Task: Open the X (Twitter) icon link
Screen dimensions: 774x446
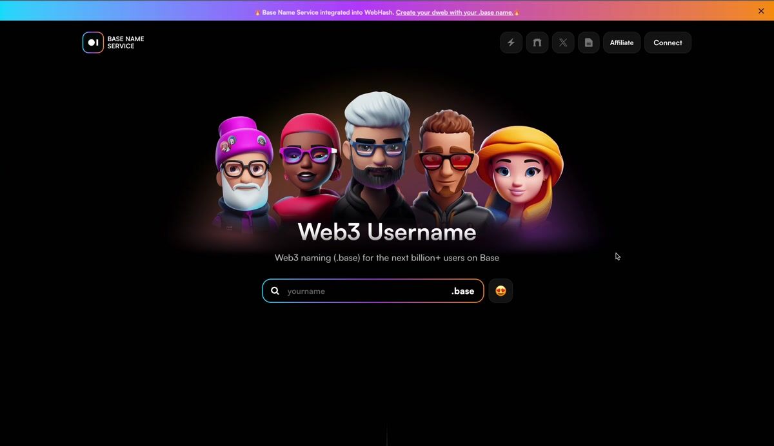Action: pyautogui.click(x=563, y=43)
